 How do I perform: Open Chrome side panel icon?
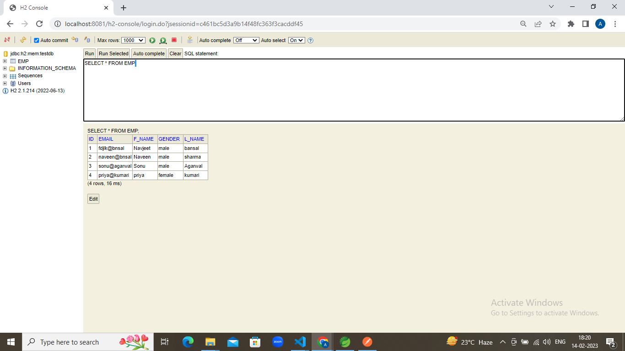pos(586,24)
